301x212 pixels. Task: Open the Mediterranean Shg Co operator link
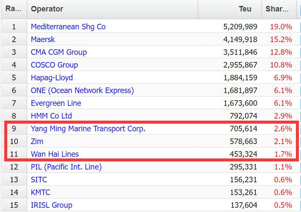[x=68, y=27]
